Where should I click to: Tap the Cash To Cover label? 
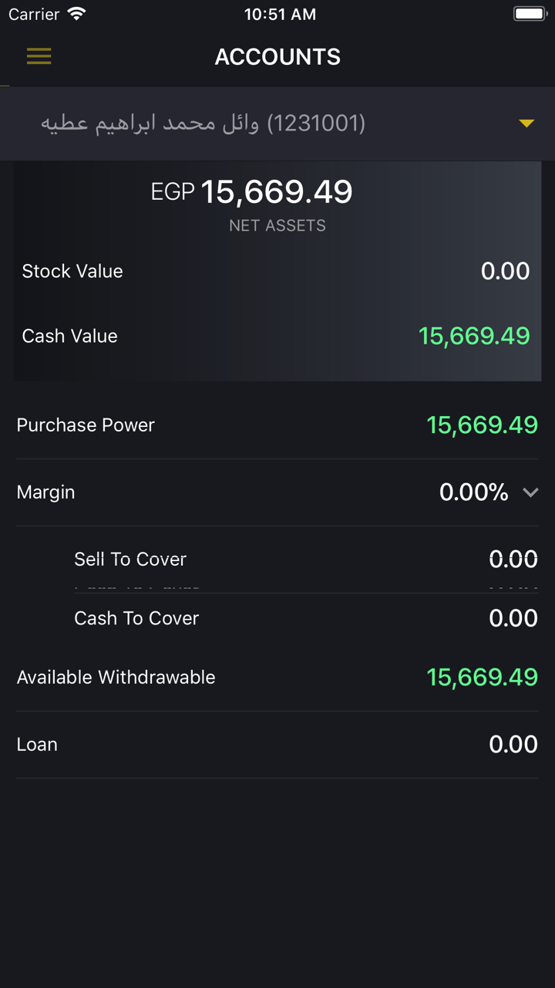[x=136, y=618]
